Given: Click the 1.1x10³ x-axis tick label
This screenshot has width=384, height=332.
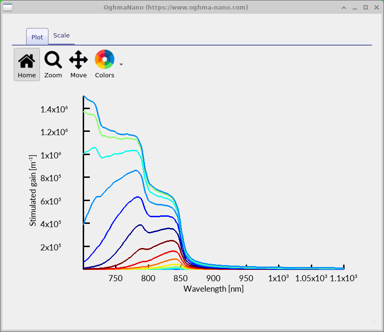Looking at the screenshot, I should pyautogui.click(x=344, y=278).
